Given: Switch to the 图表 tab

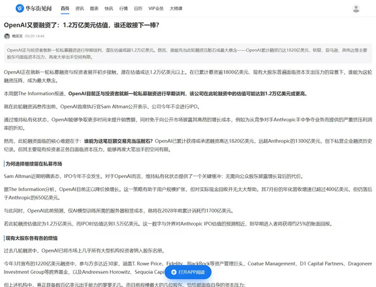Looking at the screenshot, I should 94,8.
